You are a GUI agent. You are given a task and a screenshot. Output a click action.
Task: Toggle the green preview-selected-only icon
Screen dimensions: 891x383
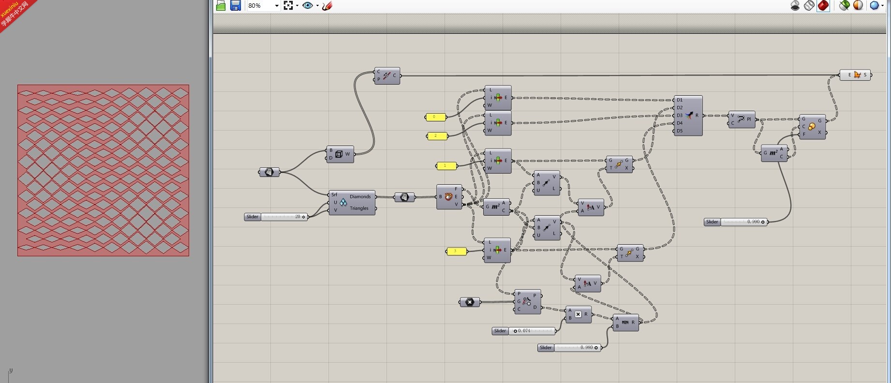pyautogui.click(x=845, y=6)
